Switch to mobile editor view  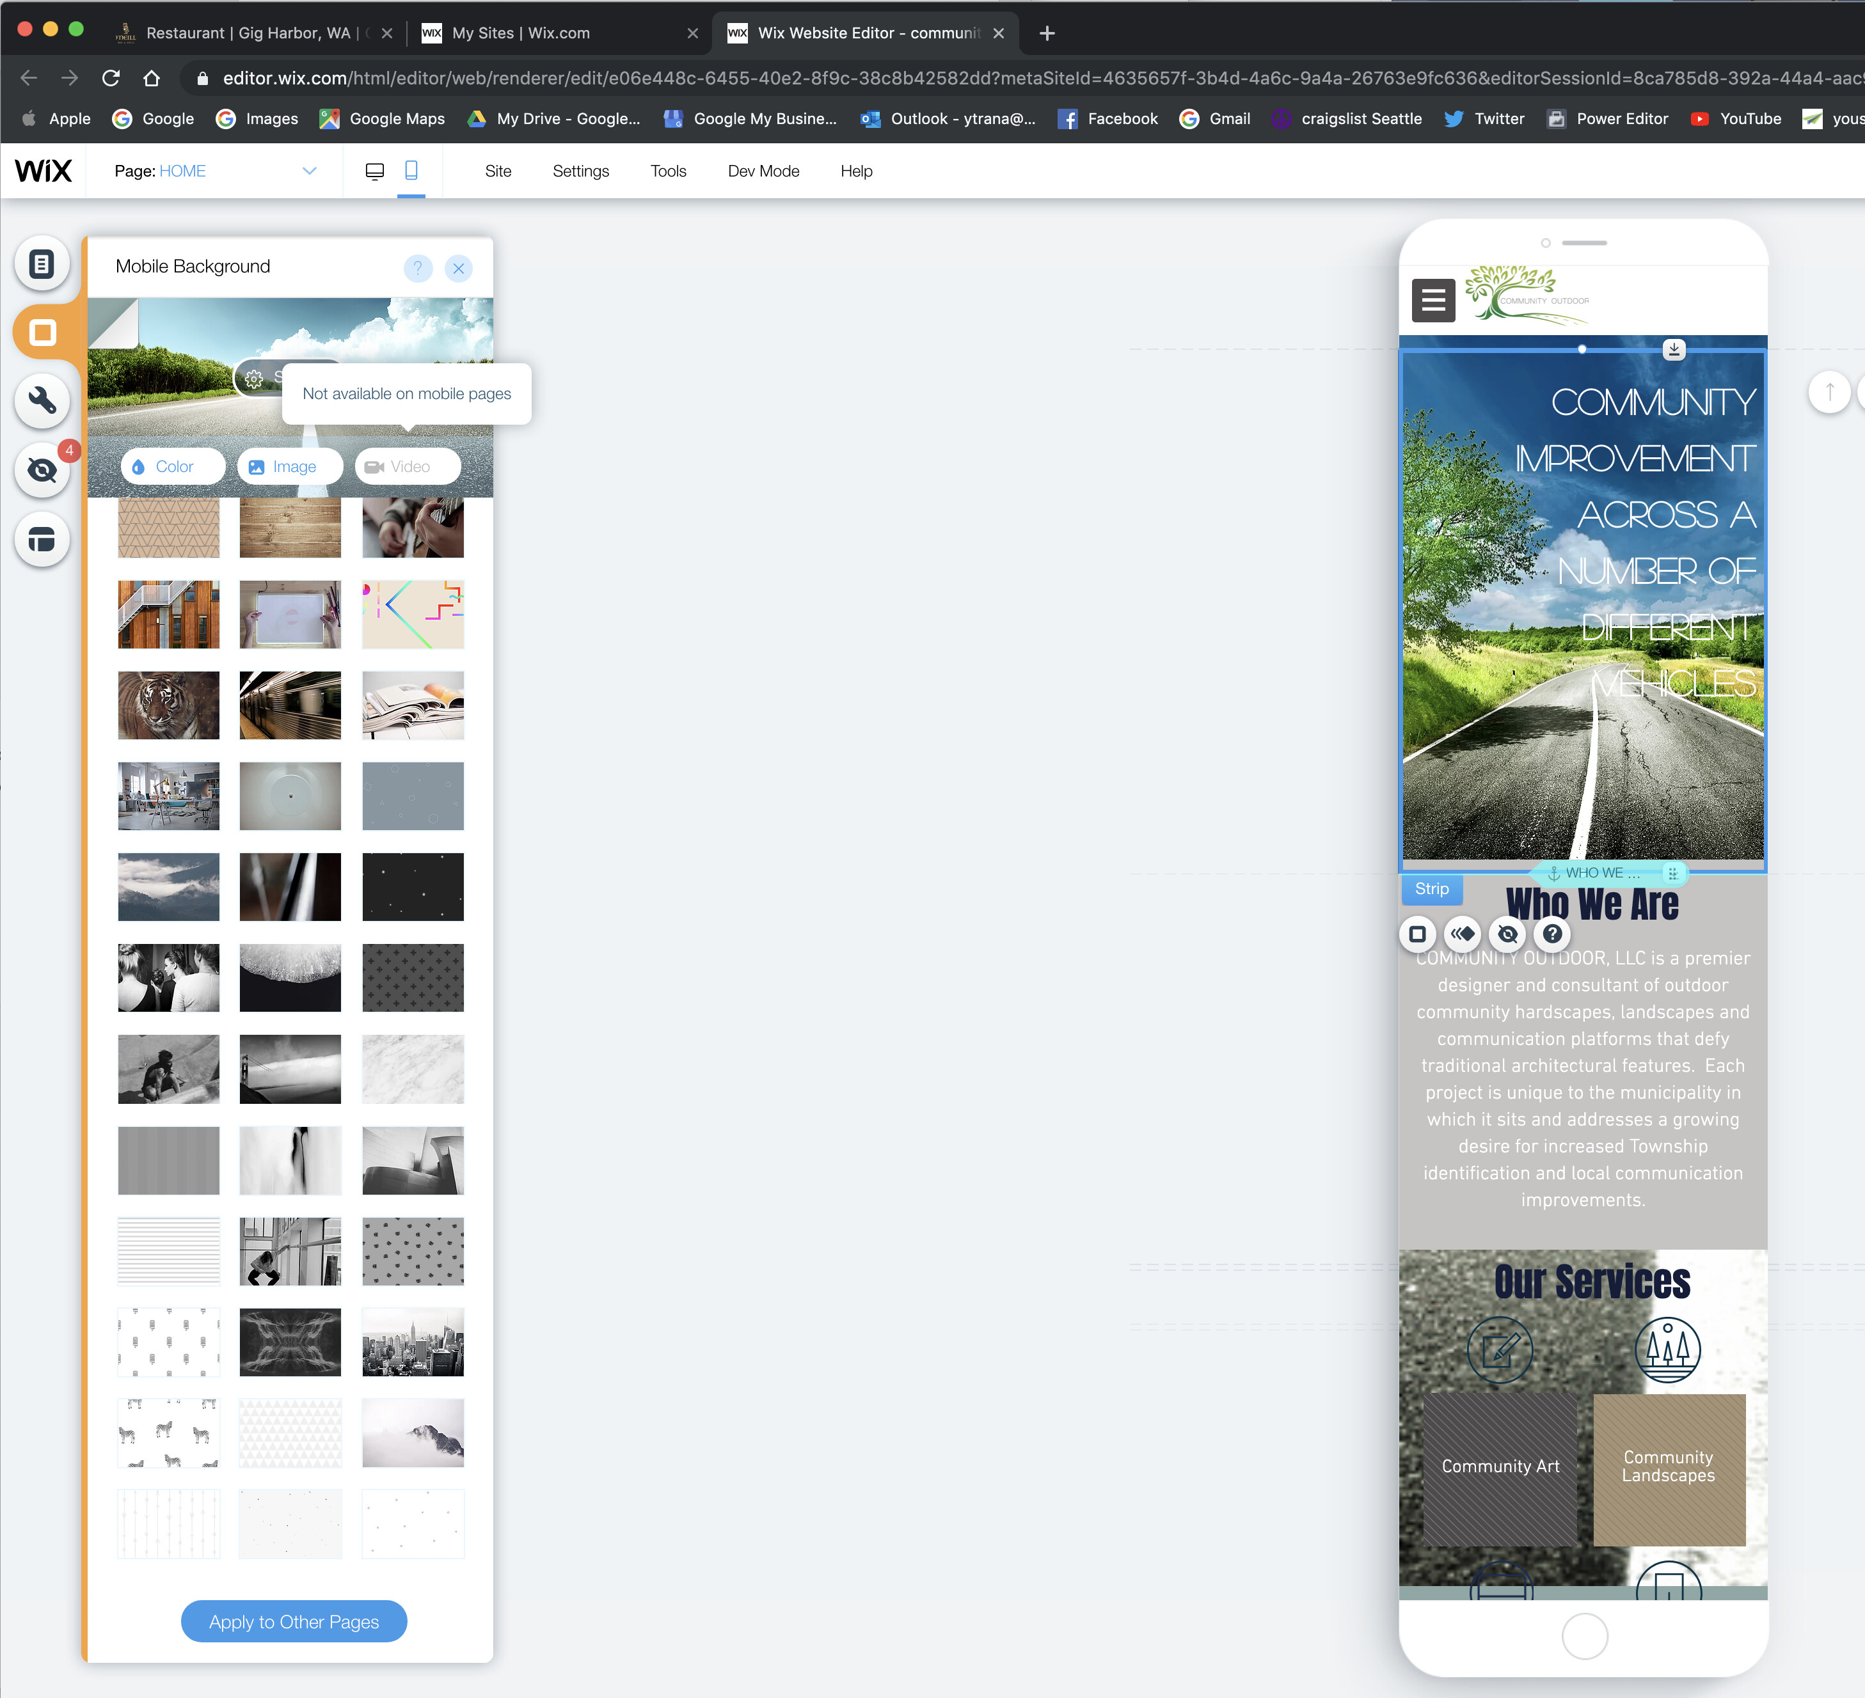click(x=411, y=171)
